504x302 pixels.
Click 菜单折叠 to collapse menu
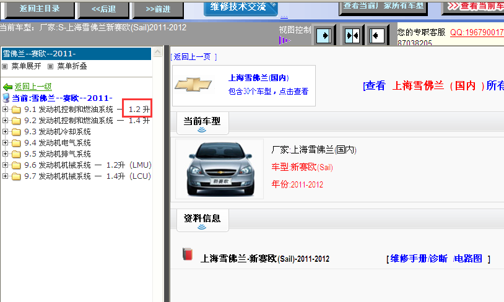point(72,66)
